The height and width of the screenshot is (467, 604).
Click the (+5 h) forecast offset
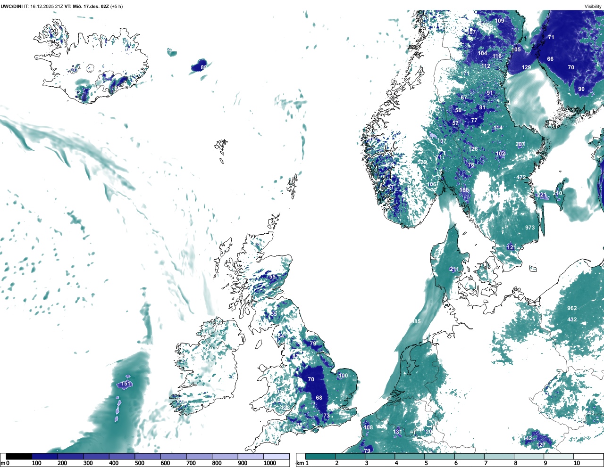tap(116, 7)
